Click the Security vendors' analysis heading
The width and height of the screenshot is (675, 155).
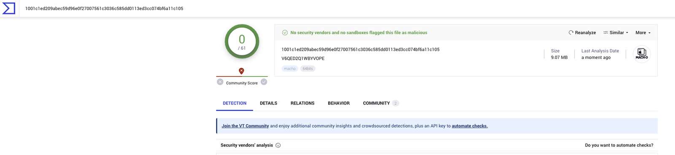(247, 145)
